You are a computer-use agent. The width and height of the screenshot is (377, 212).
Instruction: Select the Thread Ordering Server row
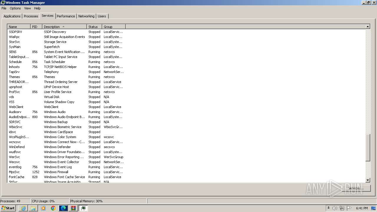[66, 82]
